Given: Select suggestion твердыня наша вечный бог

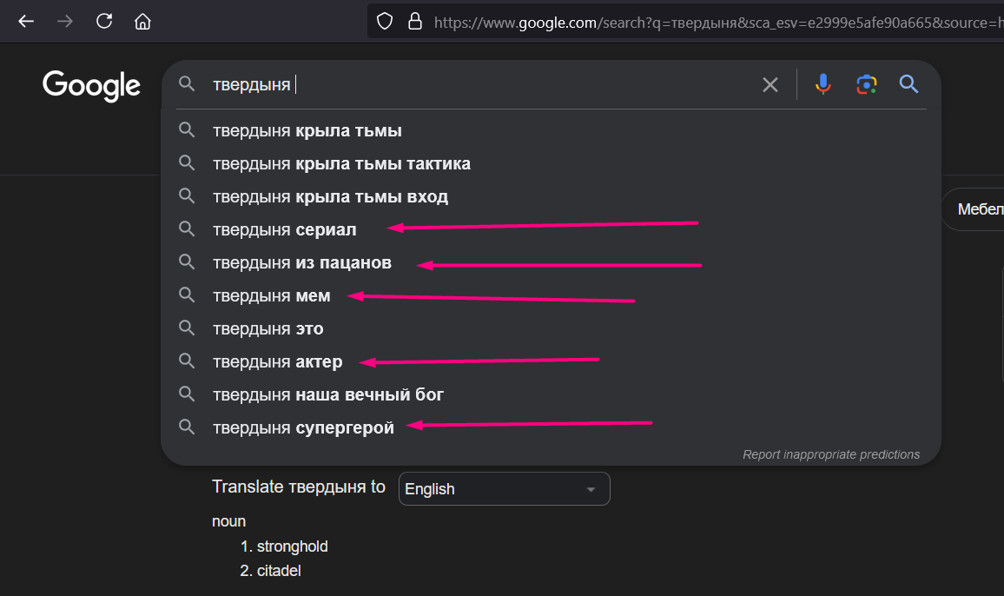Looking at the screenshot, I should coord(551,394).
